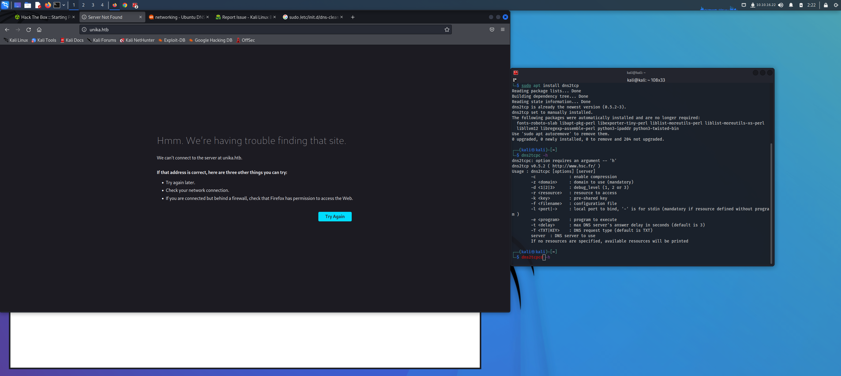Launch file manager from the panel
The image size is (841, 376).
[x=28, y=5]
